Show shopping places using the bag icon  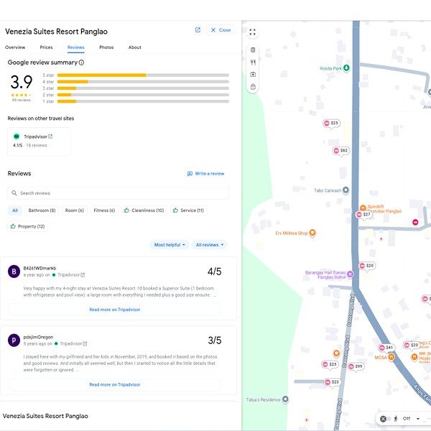coord(253,87)
